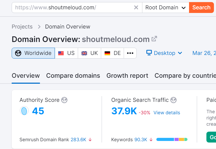Click globe icon next to Authority Score

tap(64, 100)
